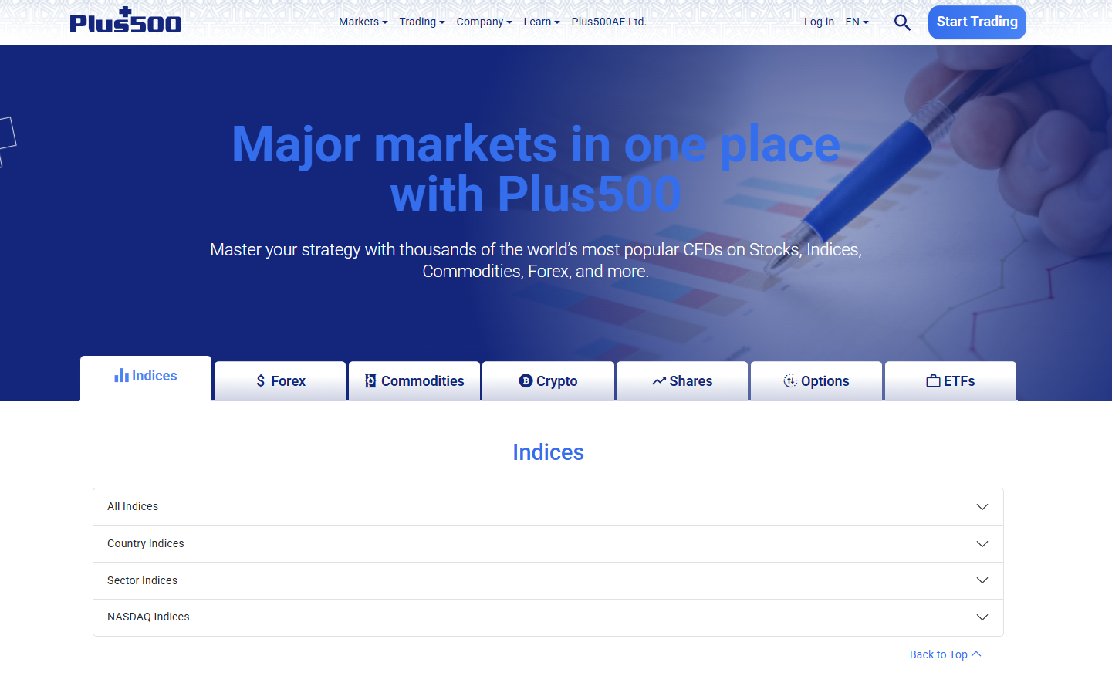Click the 'Master your strategy' subtitle text
The width and height of the screenshot is (1112, 693).
point(536,261)
